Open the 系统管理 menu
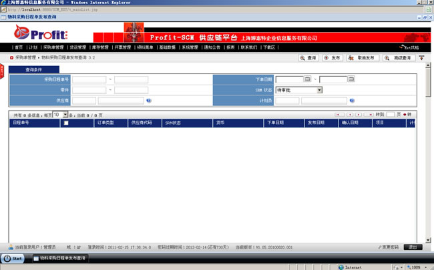 click(190, 47)
